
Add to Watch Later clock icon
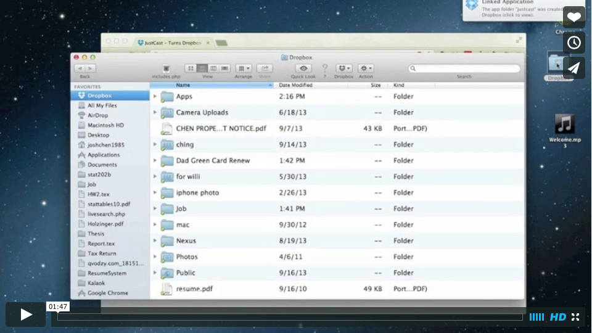click(x=574, y=43)
